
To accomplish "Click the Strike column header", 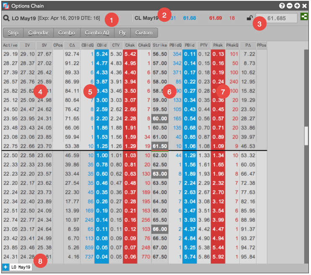I will [160, 45].
